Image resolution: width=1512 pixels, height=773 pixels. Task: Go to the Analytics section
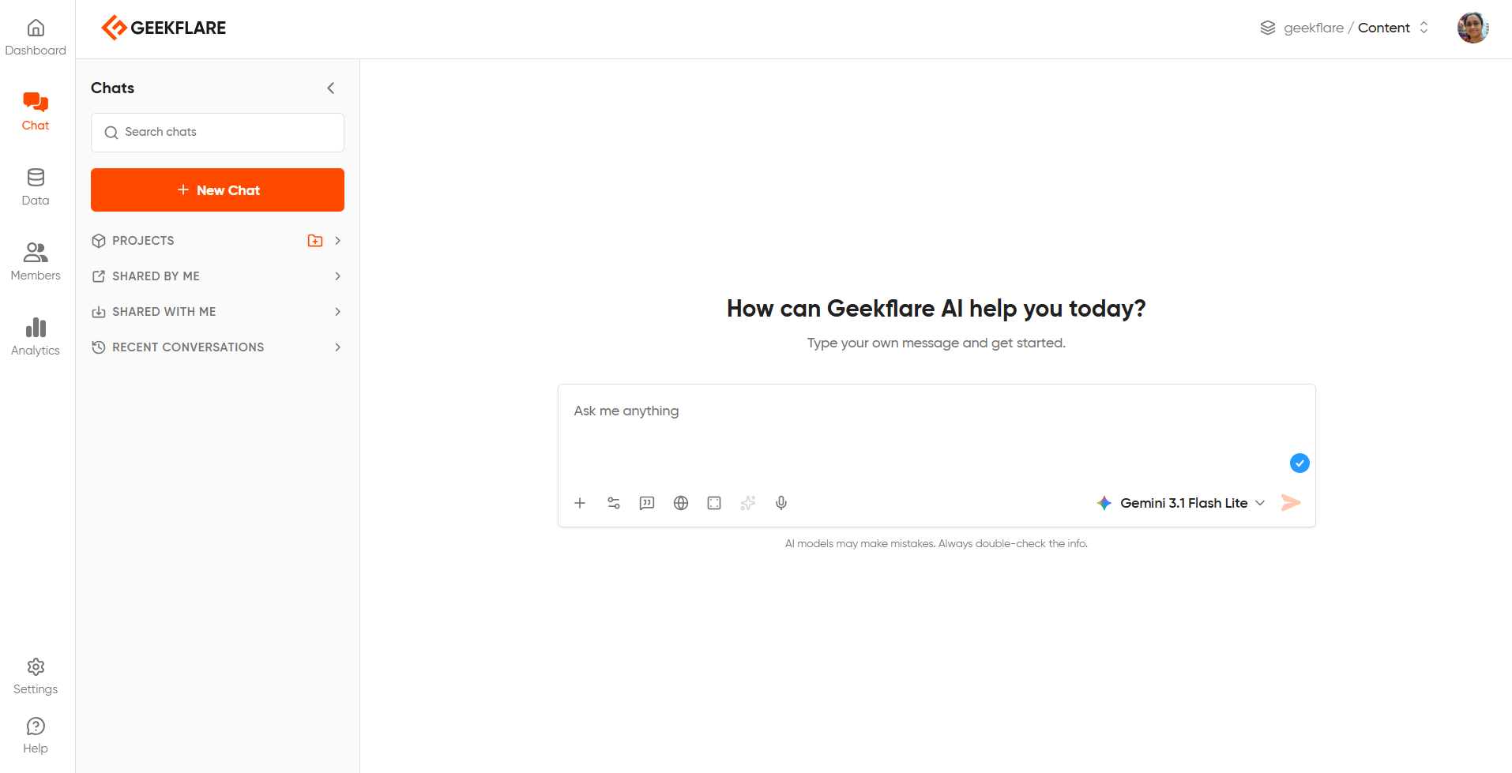[36, 337]
